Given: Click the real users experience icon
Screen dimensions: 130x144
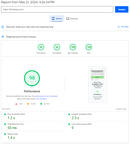Looking at the screenshot, I should tap(3, 27).
